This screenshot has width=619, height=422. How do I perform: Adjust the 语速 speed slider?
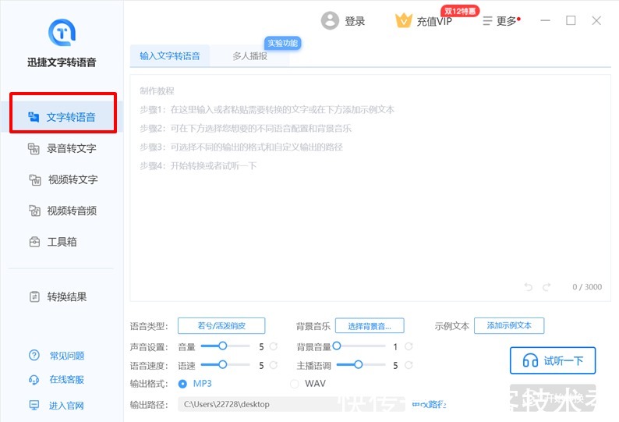pyautogui.click(x=225, y=365)
